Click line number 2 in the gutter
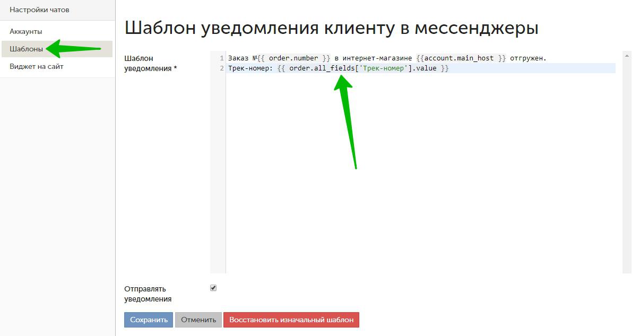Image resolution: width=640 pixels, height=336 pixels. coord(221,68)
